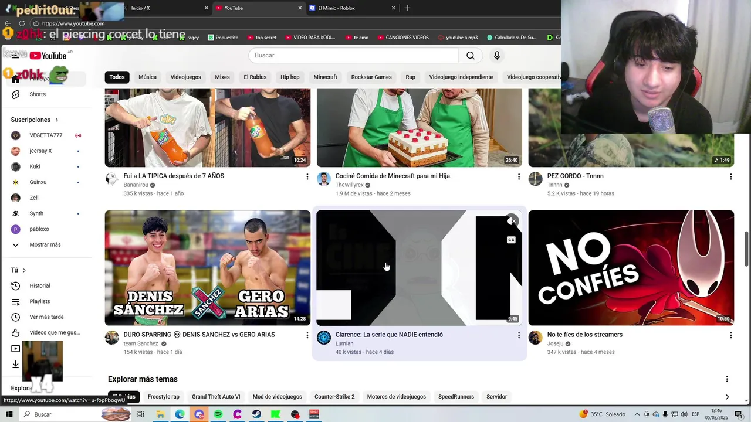751x422 pixels.
Task: Open the DENIS SANCHEZ vs GERO ARIAS thumbnail
Action: coord(208,268)
